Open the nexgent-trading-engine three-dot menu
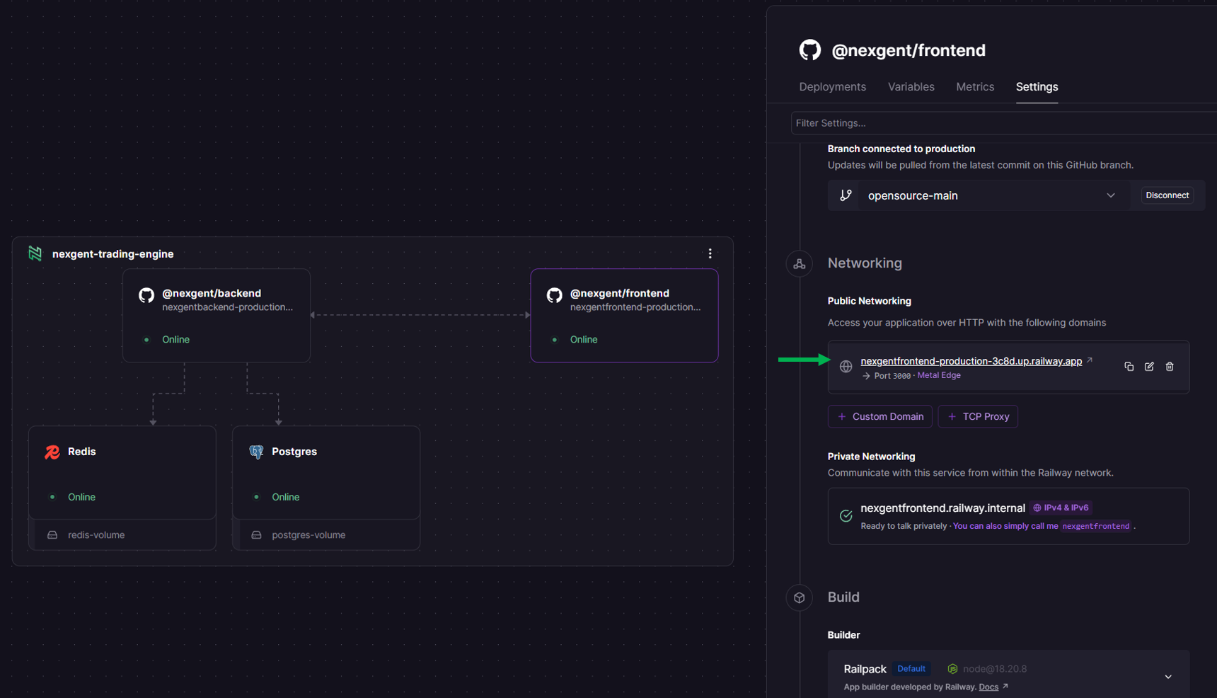1217x698 pixels. pyautogui.click(x=710, y=253)
